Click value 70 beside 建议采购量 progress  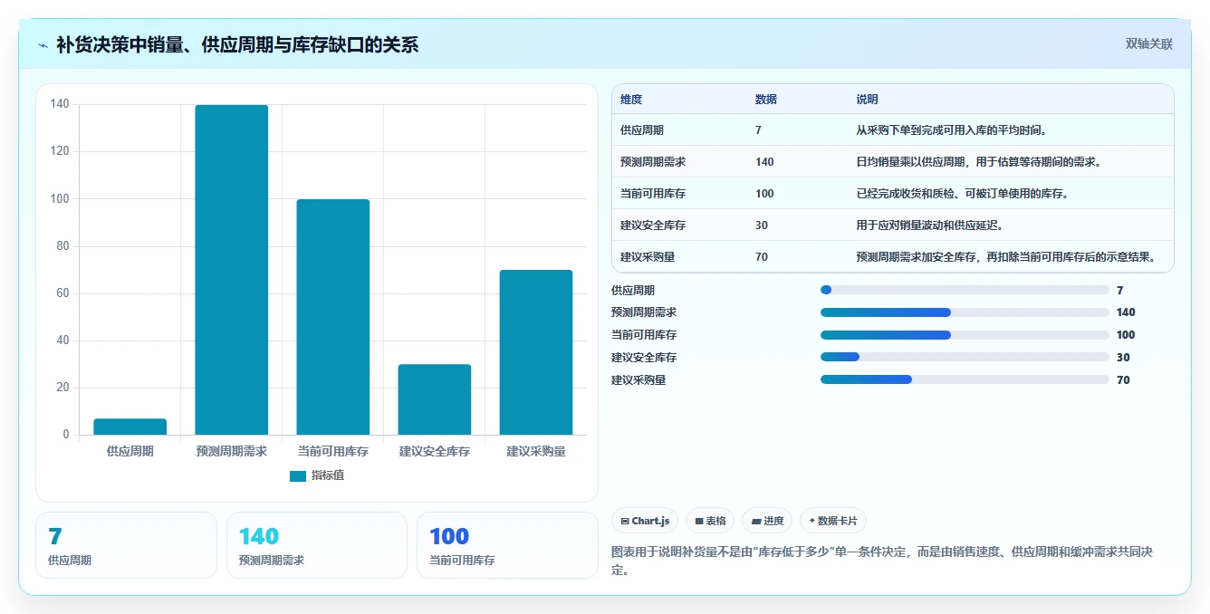coord(1123,380)
